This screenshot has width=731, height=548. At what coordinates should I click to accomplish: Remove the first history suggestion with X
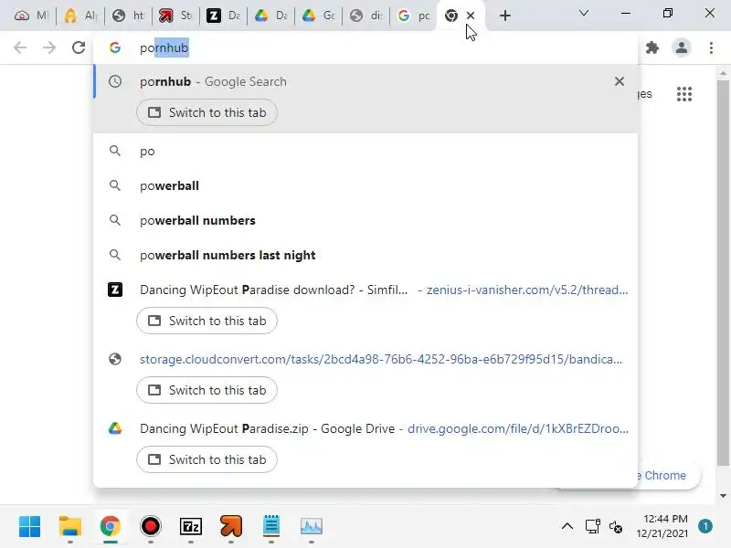coord(620,81)
